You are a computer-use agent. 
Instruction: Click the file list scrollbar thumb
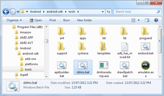(160, 41)
